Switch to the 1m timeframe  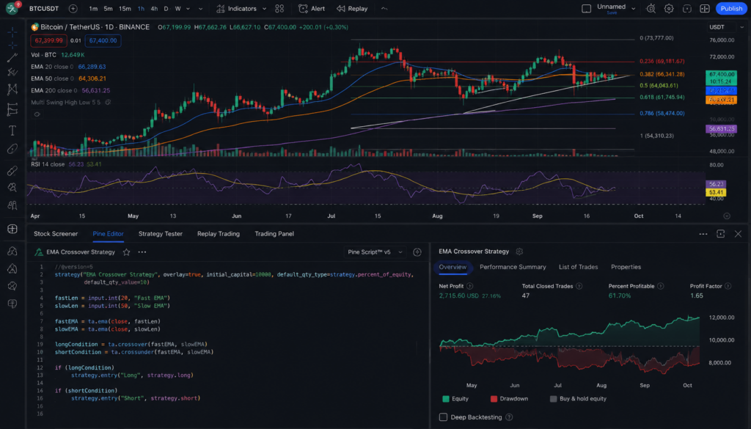[93, 9]
